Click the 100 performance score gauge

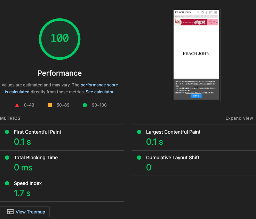[x=59, y=39]
